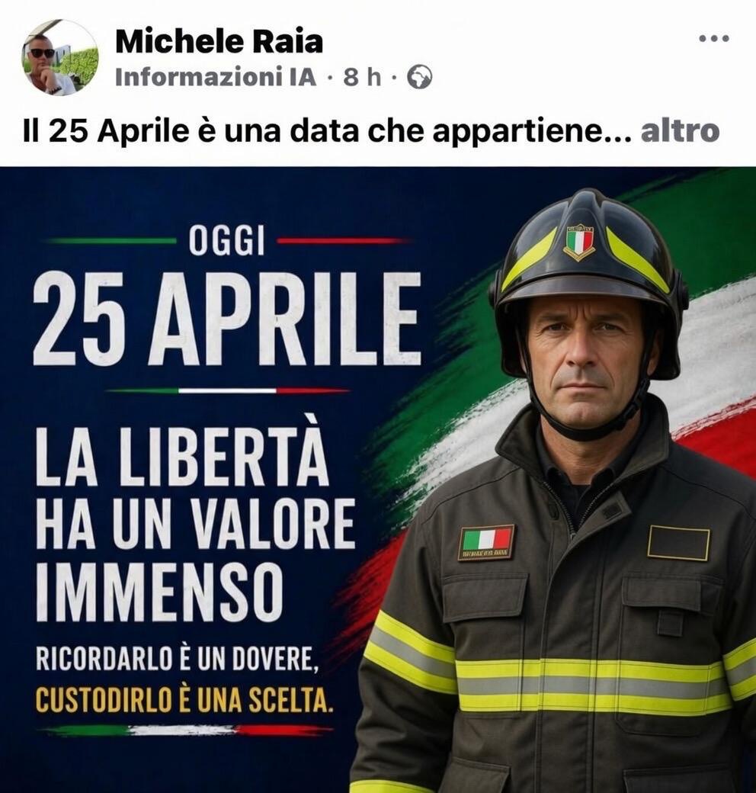756x793 pixels.
Task: Click the tricolor shield badge on helmet
Action: (x=579, y=241)
